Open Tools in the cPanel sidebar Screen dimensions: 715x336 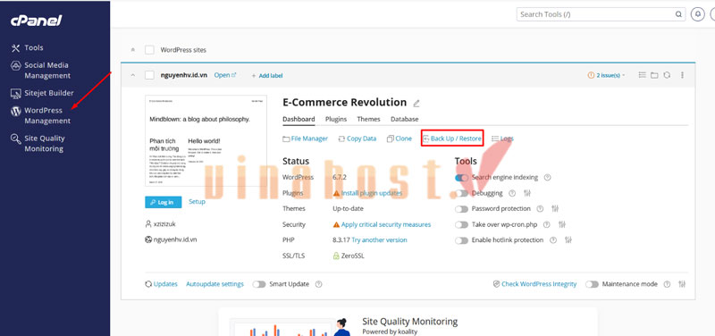(27, 47)
